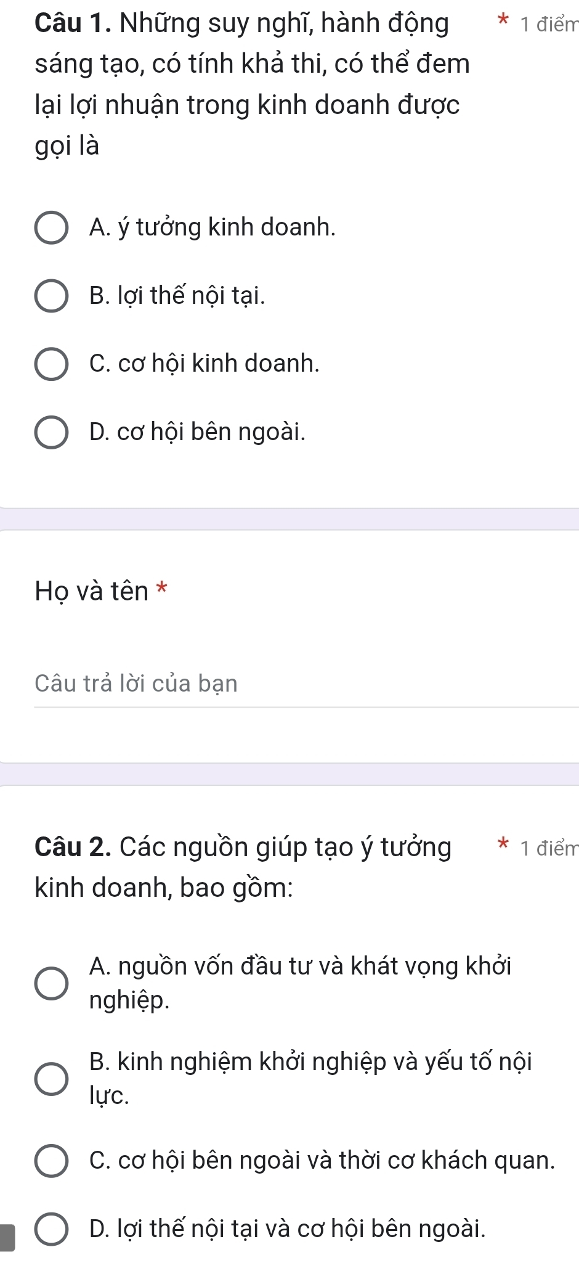The height and width of the screenshot is (1263, 579).
Task: Click the gray feedback button at bottom-left corner
Action: click(7, 1238)
